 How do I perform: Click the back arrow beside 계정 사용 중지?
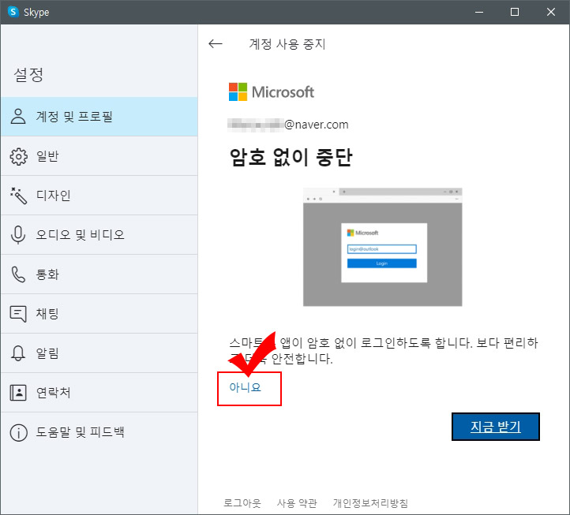[x=216, y=44]
